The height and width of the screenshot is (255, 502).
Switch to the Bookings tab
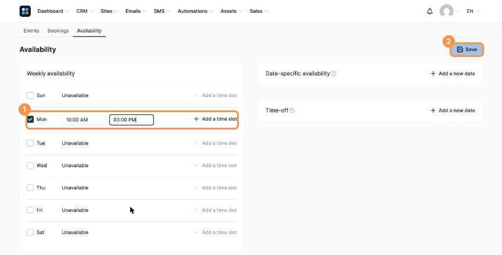click(x=58, y=31)
